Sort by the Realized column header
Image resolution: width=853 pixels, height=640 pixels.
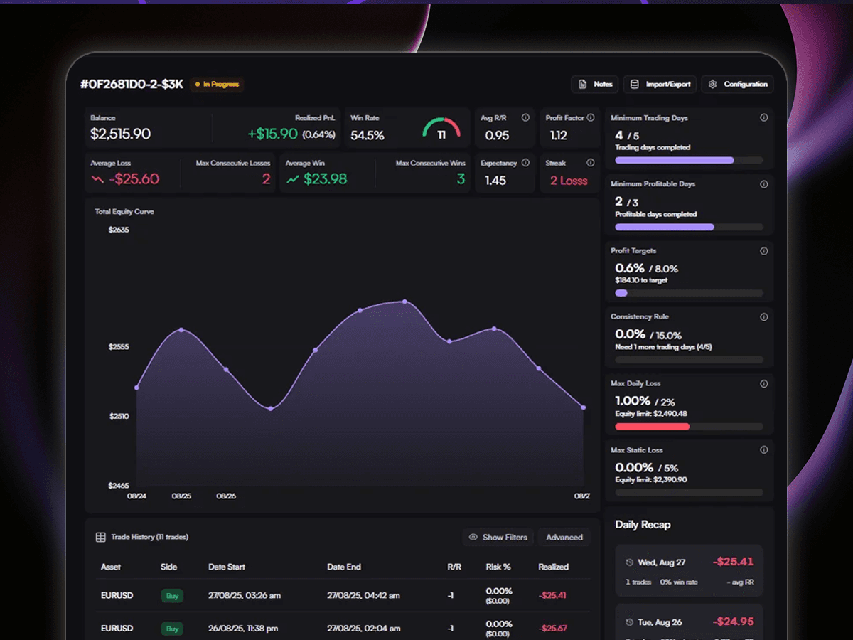pos(553,567)
